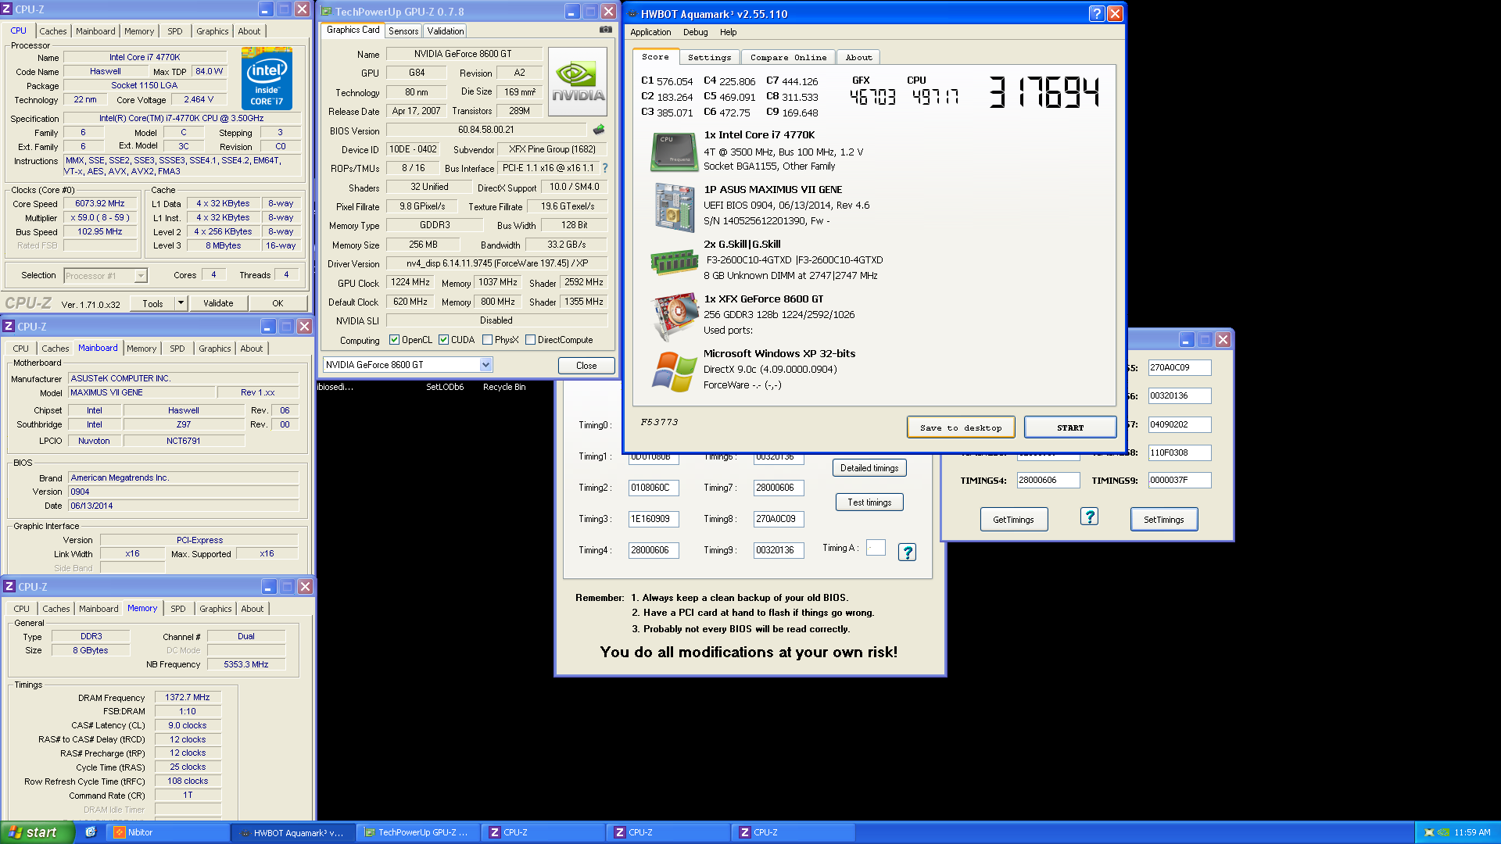The image size is (1501, 844).
Task: Open the About tab in HWBOT Aquamark
Action: [858, 57]
